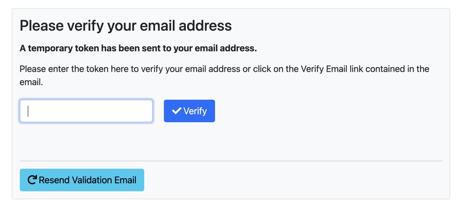Click the reload arrow beside the Resend label
The width and height of the screenshot is (462, 205).
(32, 180)
